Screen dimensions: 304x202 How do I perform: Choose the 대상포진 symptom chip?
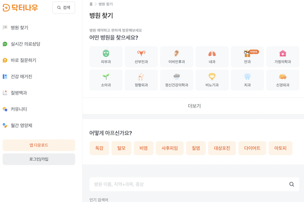click(222, 148)
